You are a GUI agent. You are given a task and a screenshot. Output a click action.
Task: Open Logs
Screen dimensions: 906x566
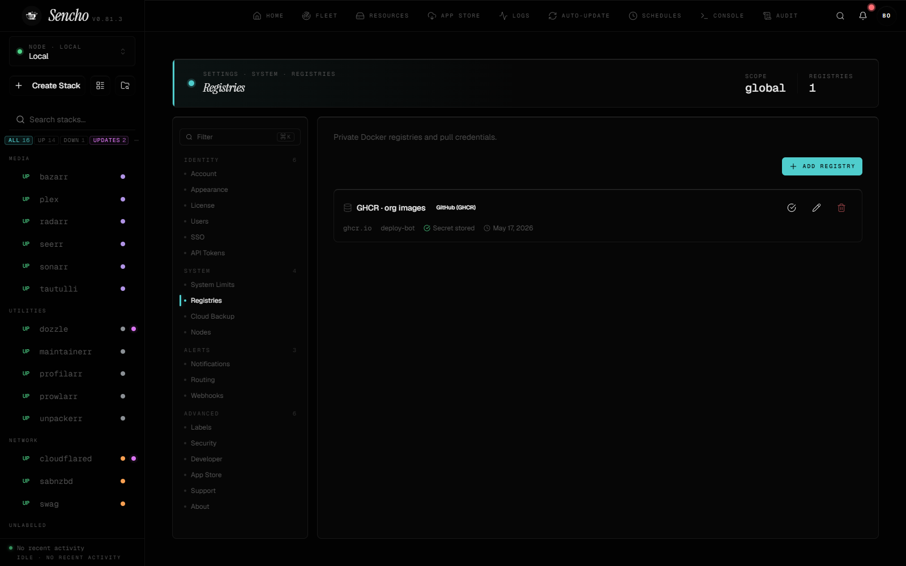pos(514,16)
